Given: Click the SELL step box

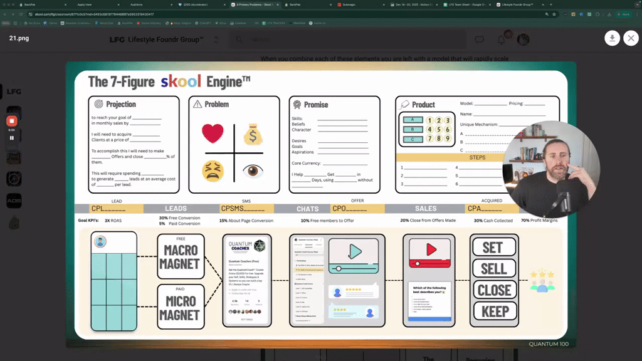Looking at the screenshot, I should 494,268.
